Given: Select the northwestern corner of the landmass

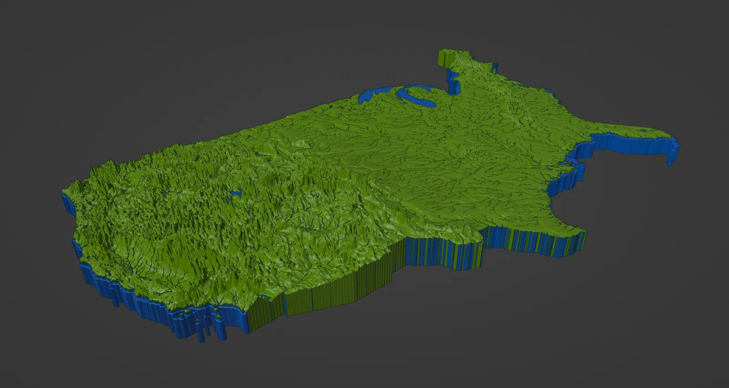Looking at the screenshot, I should coord(73,189).
